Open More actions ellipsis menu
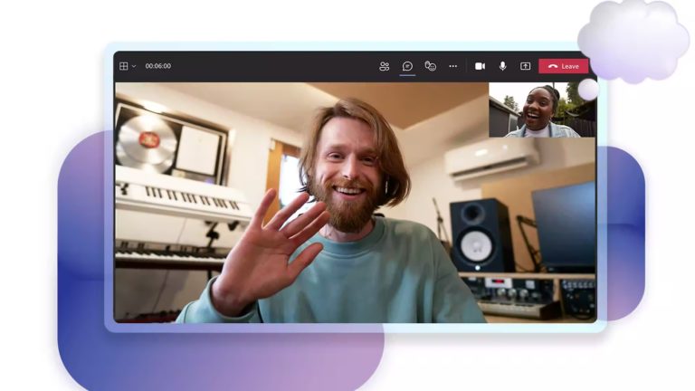The width and height of the screenshot is (695, 391). (453, 66)
